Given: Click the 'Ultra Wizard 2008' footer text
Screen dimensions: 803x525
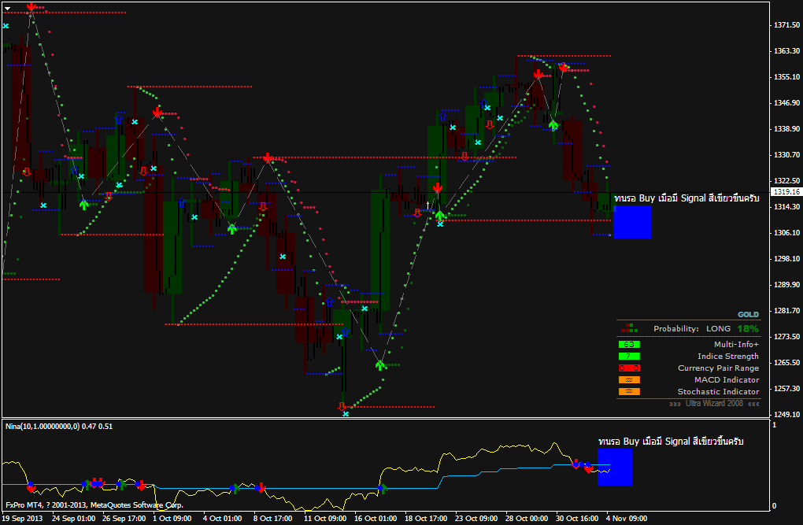Looking at the screenshot, I should [x=714, y=404].
